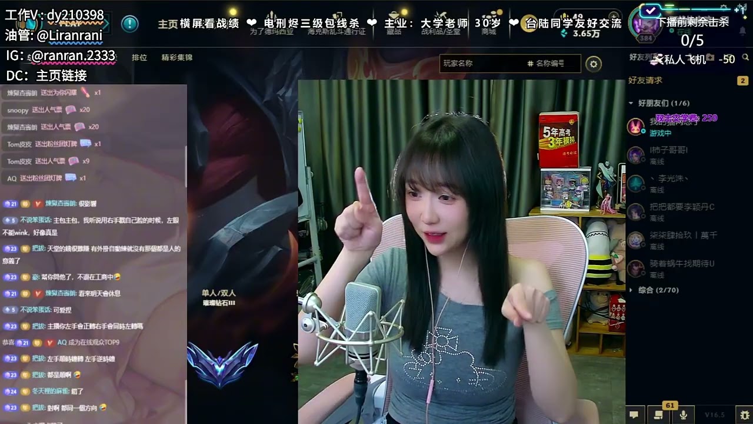The image size is (753, 424).
Task: Open 好友请求 friend requests
Action: 645,80
